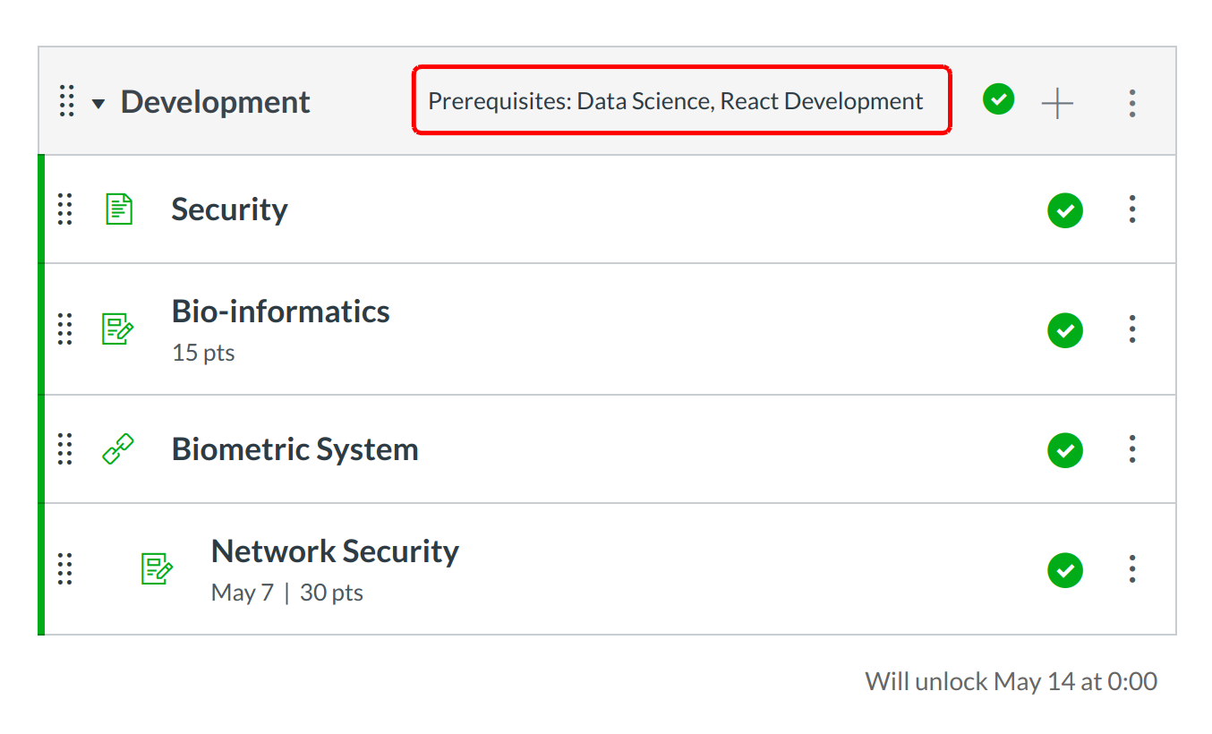Click the Security page icon
This screenshot has height=734, width=1212.
[119, 209]
